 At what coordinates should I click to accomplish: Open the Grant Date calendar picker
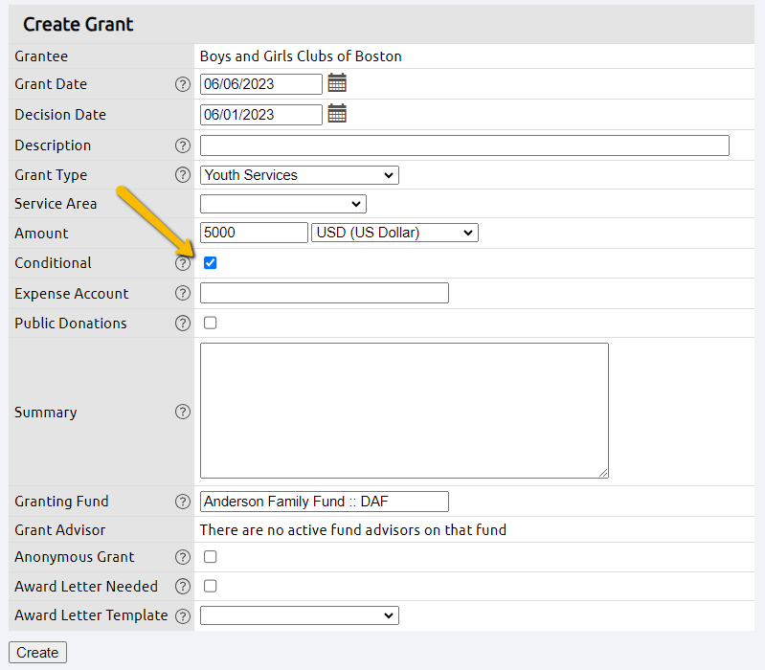(x=337, y=83)
